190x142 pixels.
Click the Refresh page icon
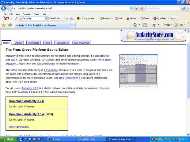136,8
